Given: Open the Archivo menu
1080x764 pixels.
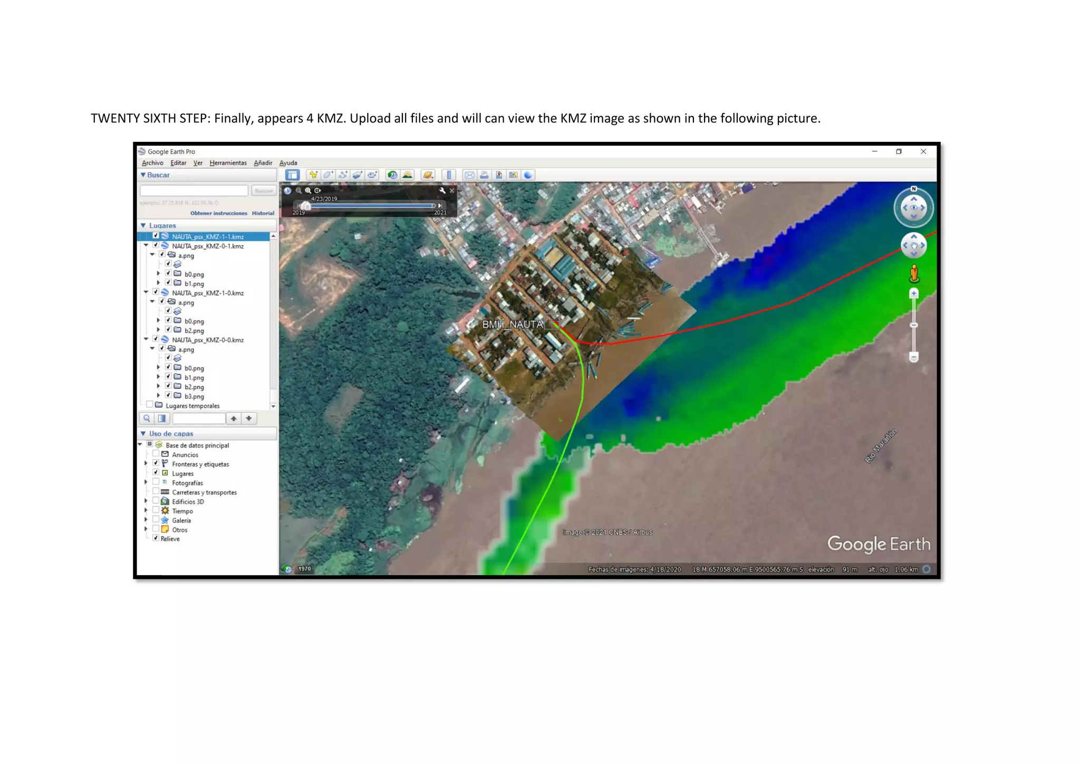Looking at the screenshot, I should (x=152, y=163).
